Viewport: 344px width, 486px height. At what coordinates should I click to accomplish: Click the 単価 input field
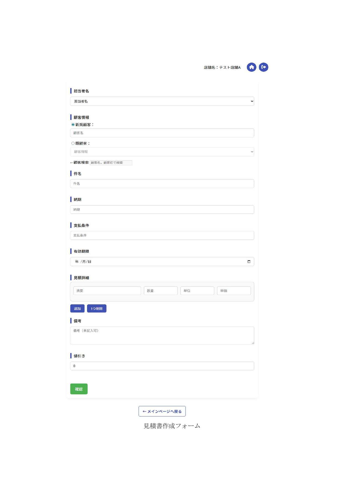tap(234, 291)
